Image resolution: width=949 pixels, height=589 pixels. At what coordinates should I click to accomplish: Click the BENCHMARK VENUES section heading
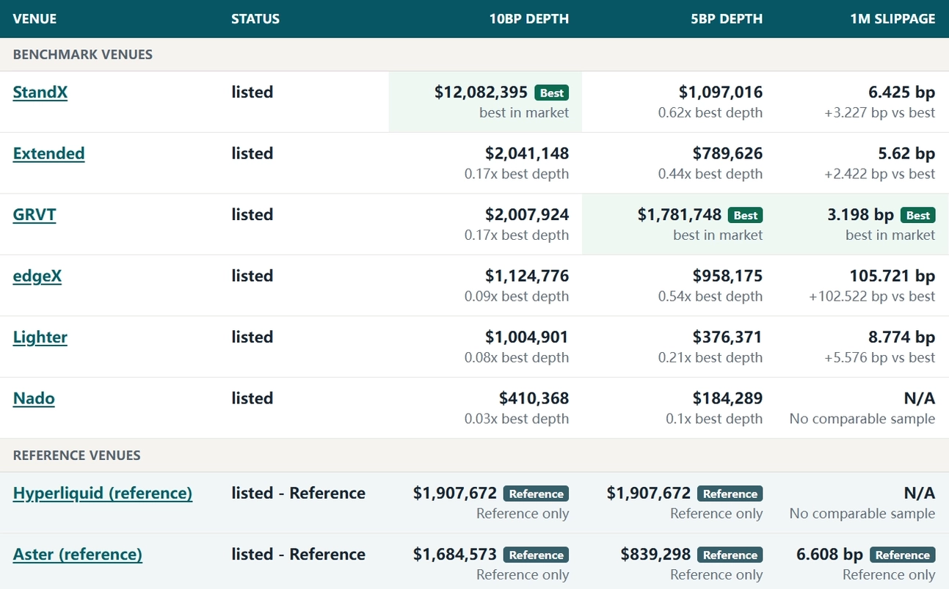click(83, 54)
